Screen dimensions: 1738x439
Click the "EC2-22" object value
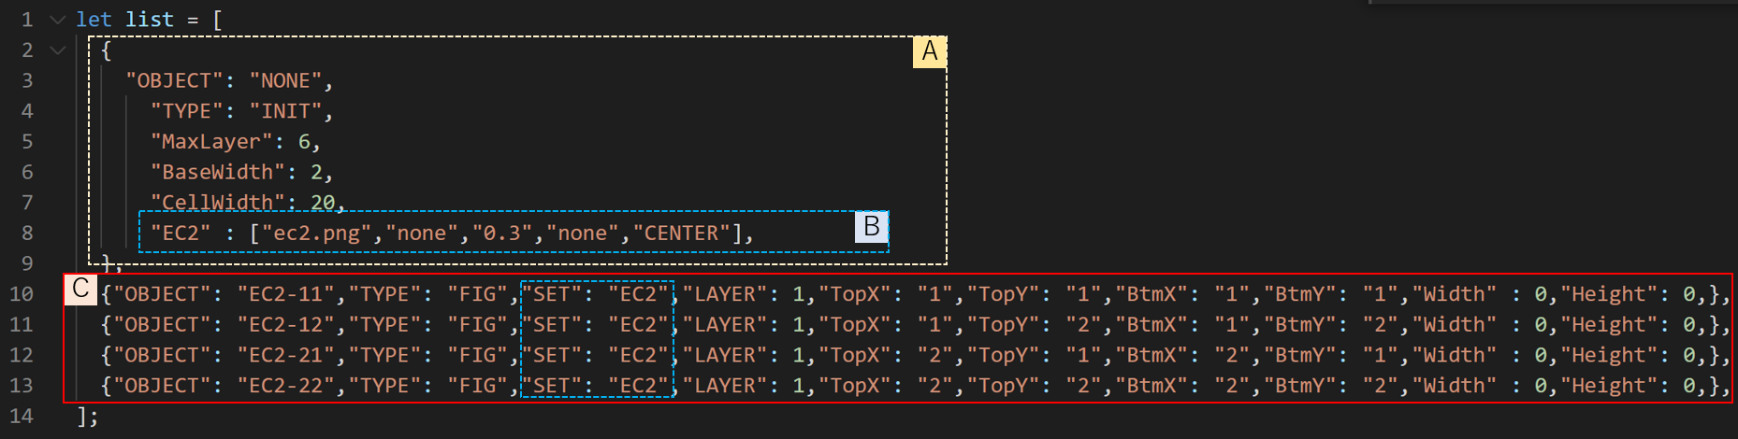(285, 386)
